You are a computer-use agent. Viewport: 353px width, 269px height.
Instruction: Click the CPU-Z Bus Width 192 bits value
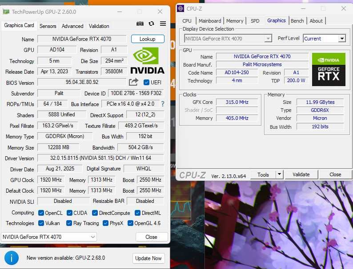[x=320, y=127]
